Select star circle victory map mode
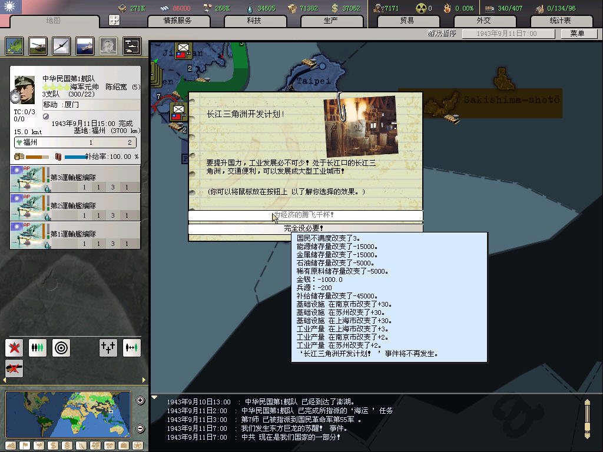This screenshot has width=603, height=452. click(x=138, y=446)
